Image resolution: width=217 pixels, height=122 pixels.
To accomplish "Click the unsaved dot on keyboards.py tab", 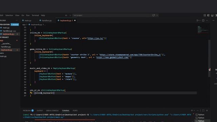I will 75,20.
